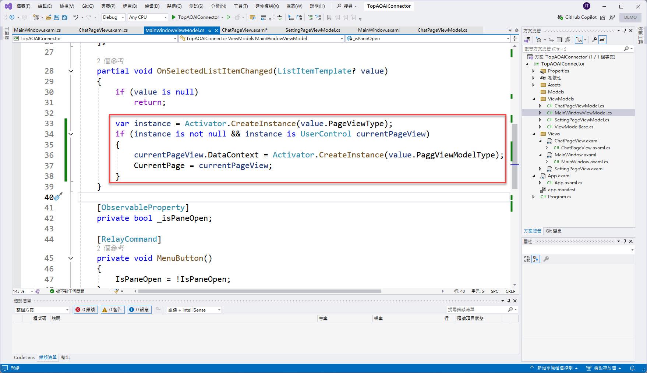
Task: Toggle the 0 warnings filter
Action: (x=112, y=310)
